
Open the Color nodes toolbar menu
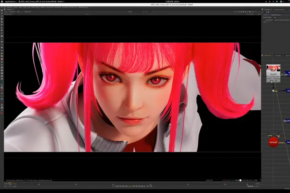click(2, 22)
